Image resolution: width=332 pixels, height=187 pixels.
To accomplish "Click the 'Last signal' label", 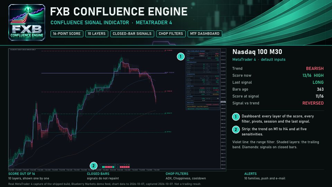I will coord(242,82).
